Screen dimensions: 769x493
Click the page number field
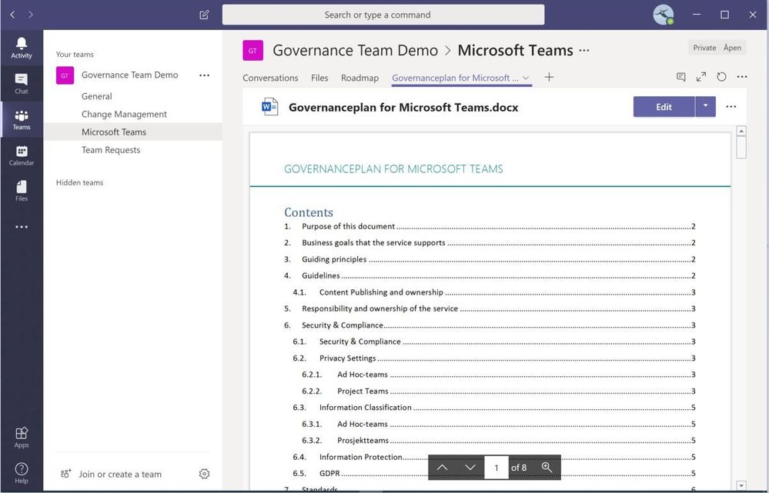pos(496,468)
